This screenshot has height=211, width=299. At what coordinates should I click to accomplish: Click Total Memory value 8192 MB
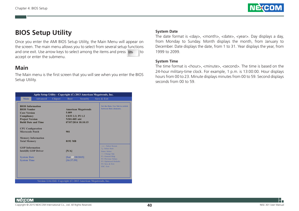point(71,141)
